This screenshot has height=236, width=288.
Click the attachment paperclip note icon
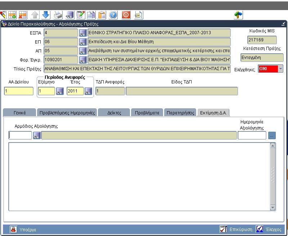[x=139, y=15]
